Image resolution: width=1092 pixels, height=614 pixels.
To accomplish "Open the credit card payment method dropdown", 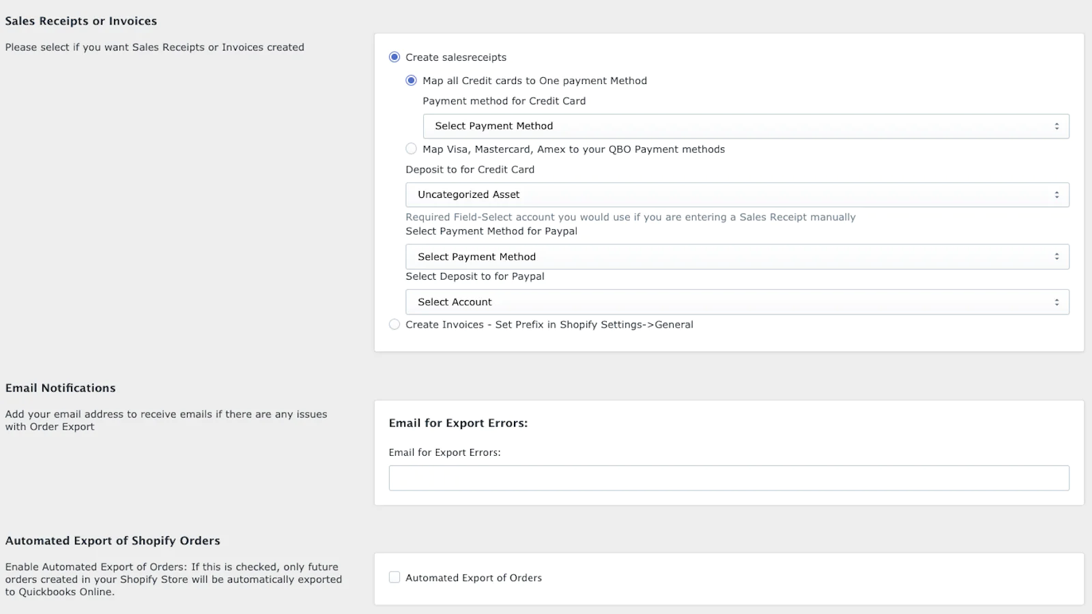I will 746,126.
